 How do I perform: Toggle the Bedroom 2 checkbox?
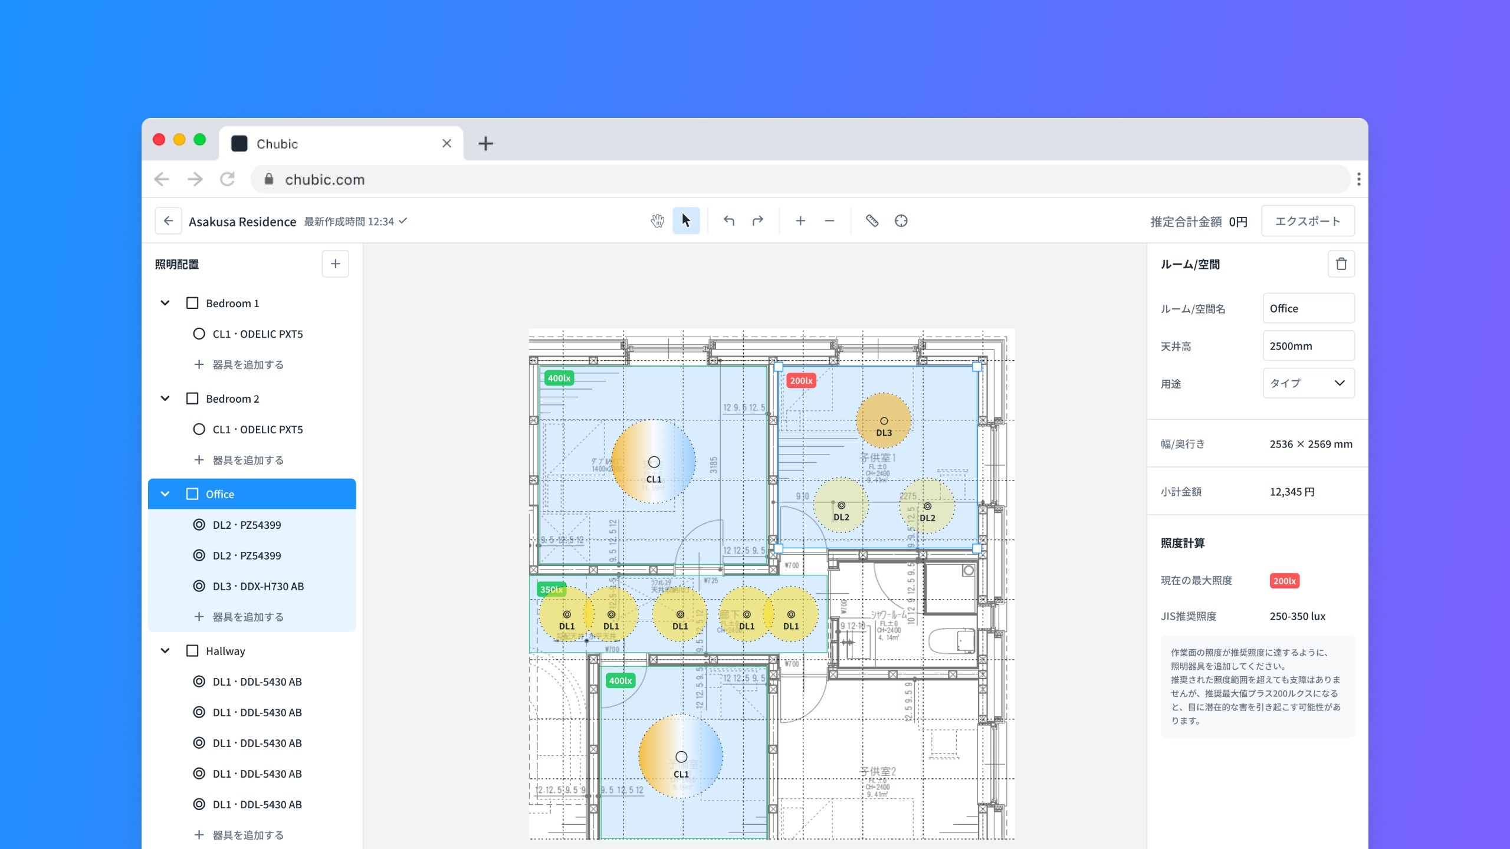point(192,399)
